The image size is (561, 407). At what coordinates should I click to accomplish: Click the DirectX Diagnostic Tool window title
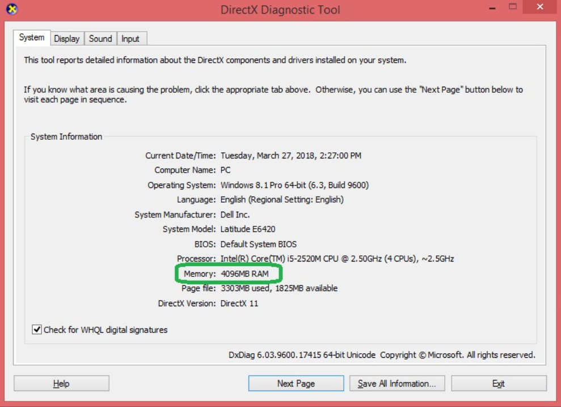tap(280, 10)
